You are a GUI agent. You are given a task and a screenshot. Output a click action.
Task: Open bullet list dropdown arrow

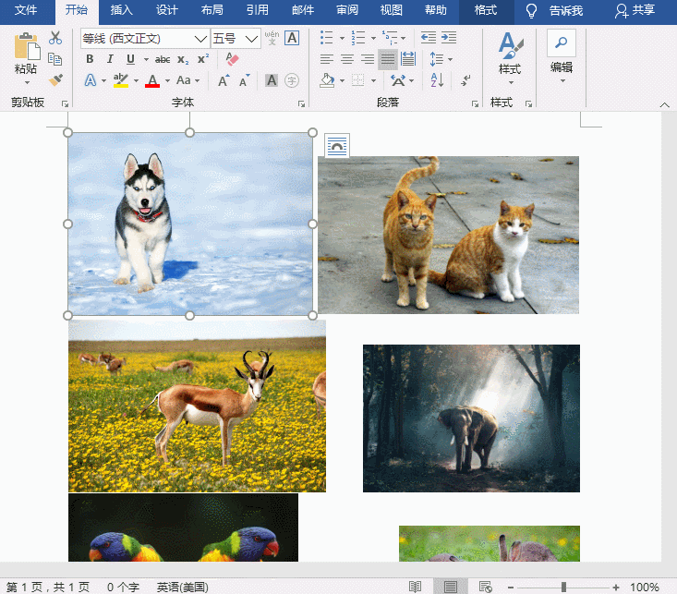342,38
